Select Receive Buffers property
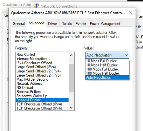Viewport: 143px width, 131px height. tap(42, 92)
